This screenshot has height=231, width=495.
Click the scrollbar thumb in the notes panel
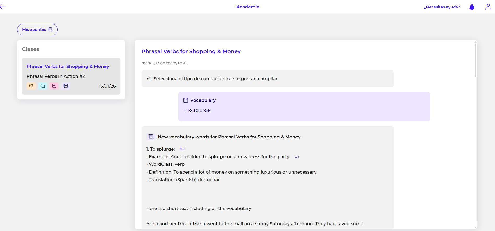(x=475, y=60)
